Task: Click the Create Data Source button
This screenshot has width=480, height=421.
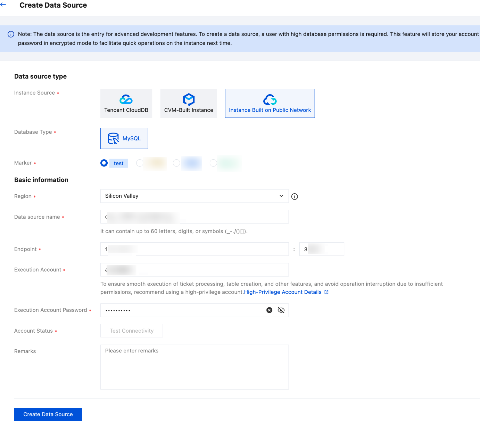Action: [48, 414]
